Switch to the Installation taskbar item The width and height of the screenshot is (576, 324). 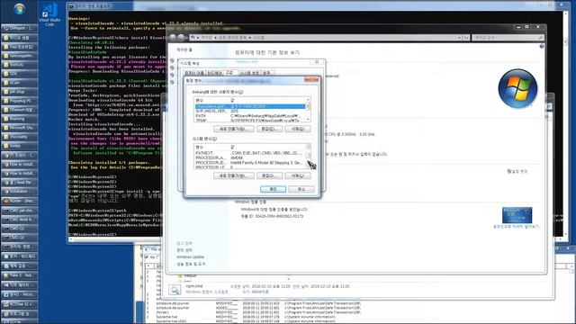[19, 191]
